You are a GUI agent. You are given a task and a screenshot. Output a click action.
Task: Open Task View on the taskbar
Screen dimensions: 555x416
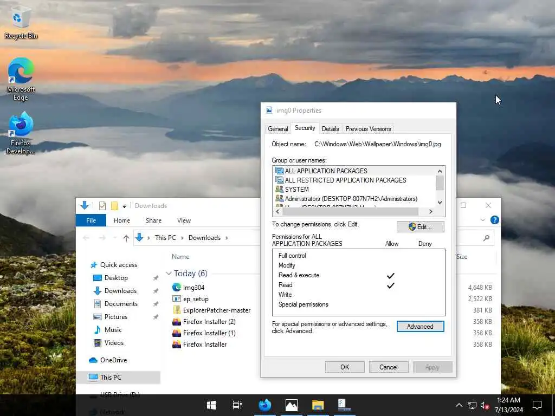[x=237, y=405]
